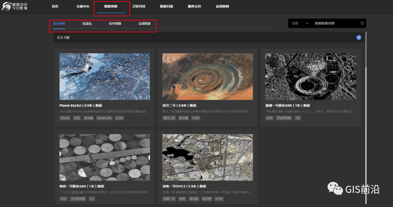The height and width of the screenshot is (207, 393).
Task: Open the 珠海一号OVS-2 city thumbnail
Action: pyautogui.click(x=207, y=157)
